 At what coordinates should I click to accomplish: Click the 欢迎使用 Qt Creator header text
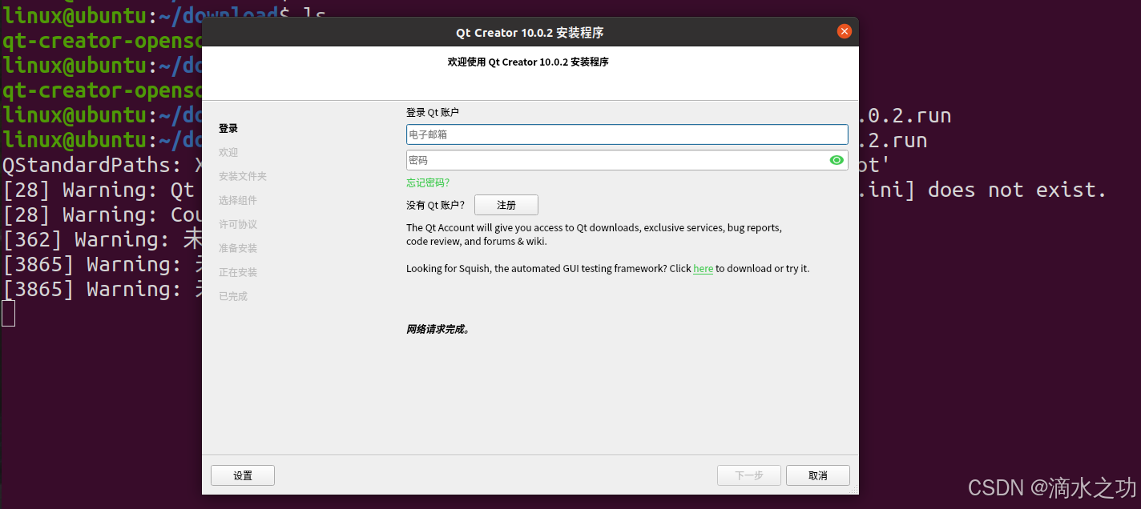click(x=528, y=62)
